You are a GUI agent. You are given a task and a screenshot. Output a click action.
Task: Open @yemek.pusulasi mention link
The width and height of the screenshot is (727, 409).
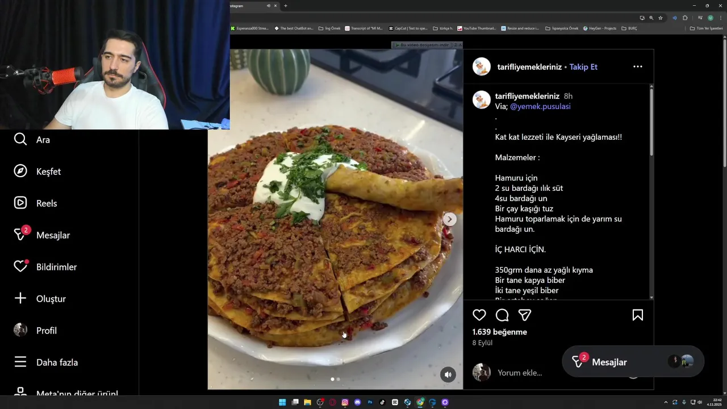540,106
